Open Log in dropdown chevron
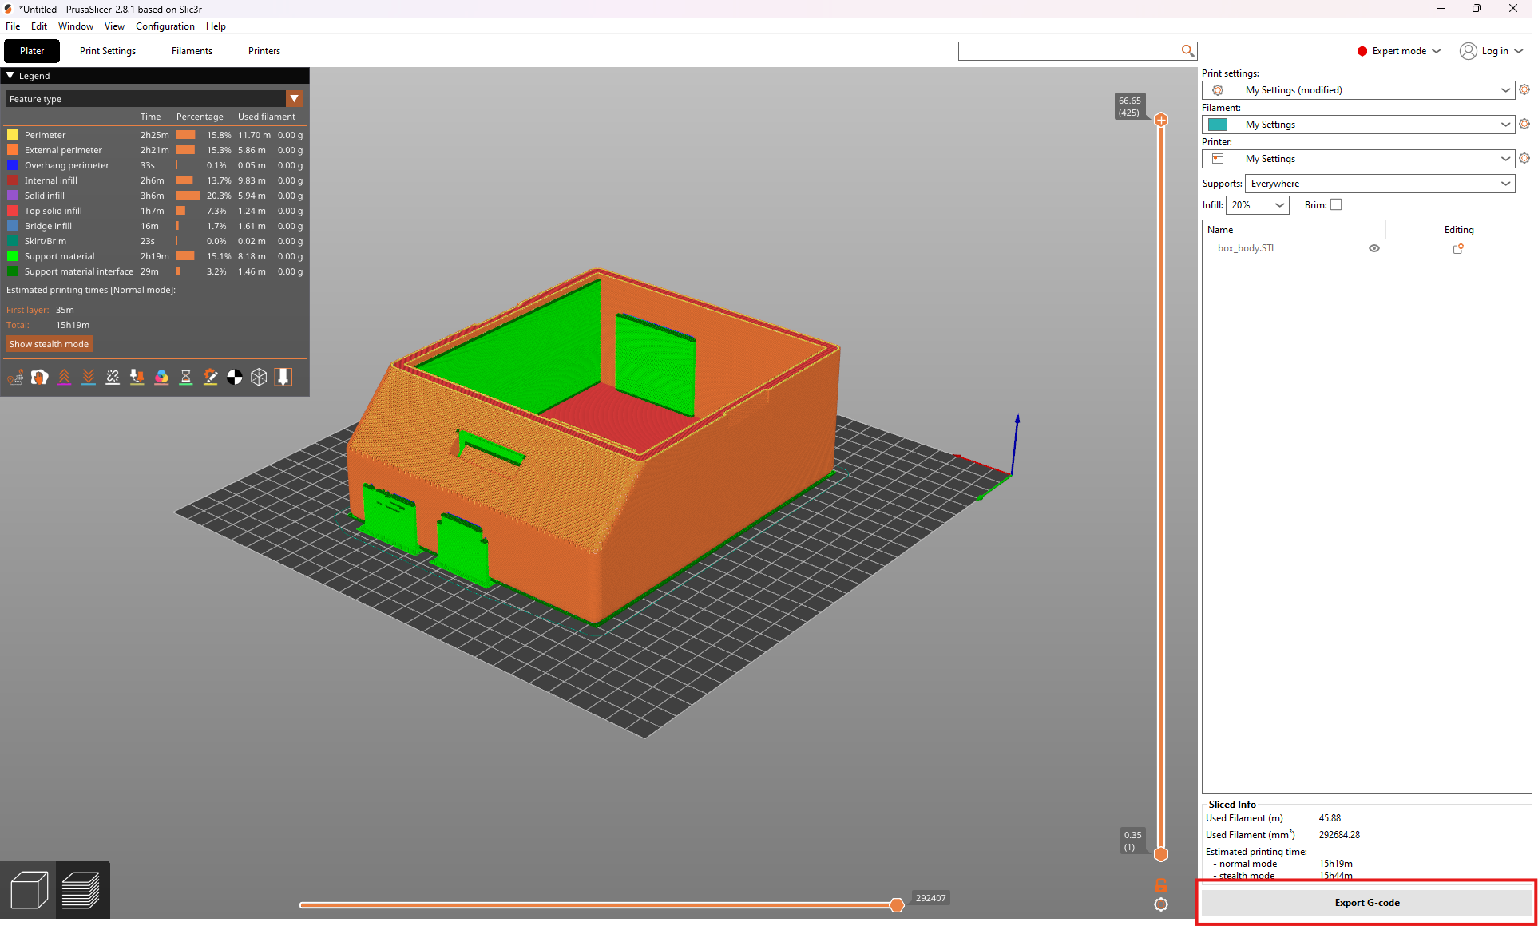 tap(1519, 51)
